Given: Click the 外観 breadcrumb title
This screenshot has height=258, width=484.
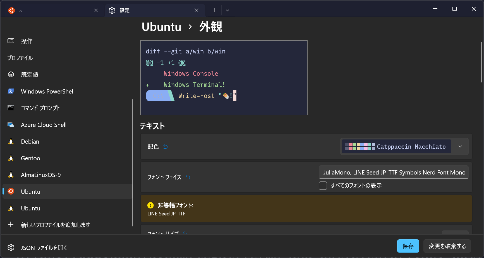Looking at the screenshot, I should (x=211, y=27).
